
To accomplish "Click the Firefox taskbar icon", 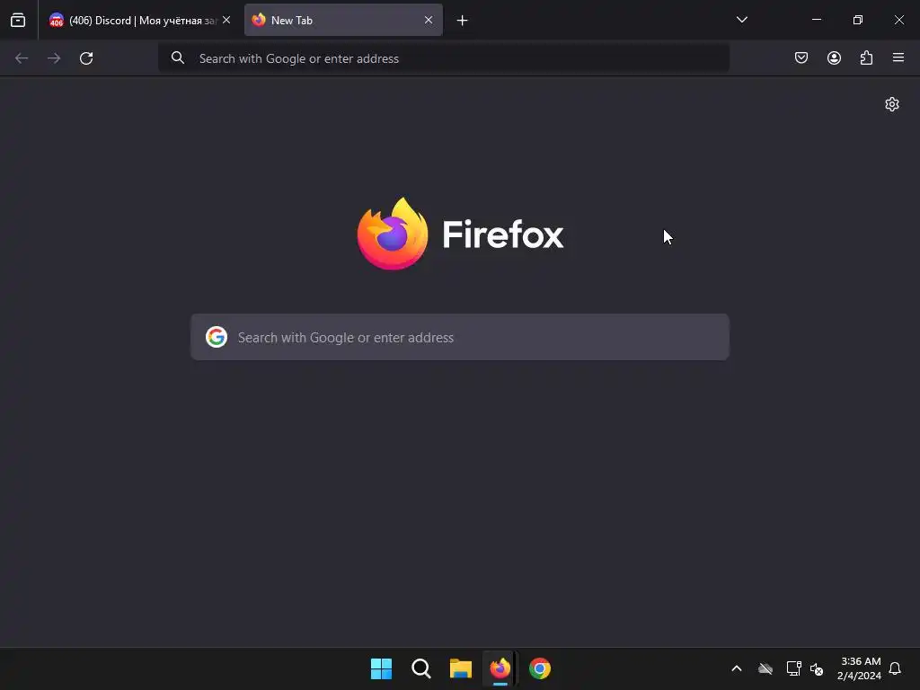I will point(500,668).
